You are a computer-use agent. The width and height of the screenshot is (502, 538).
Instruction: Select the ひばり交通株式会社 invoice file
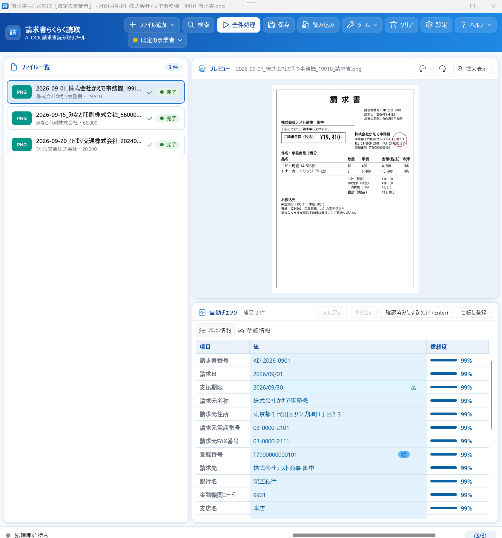tap(96, 145)
